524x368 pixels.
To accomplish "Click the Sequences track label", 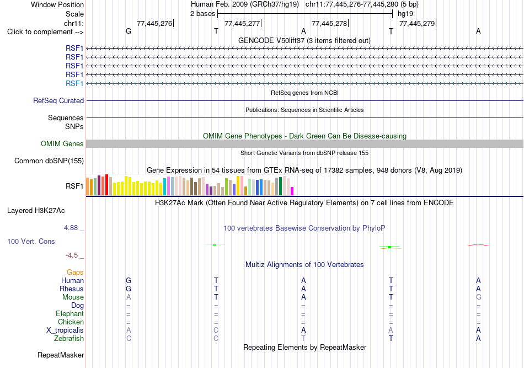I will [66, 118].
